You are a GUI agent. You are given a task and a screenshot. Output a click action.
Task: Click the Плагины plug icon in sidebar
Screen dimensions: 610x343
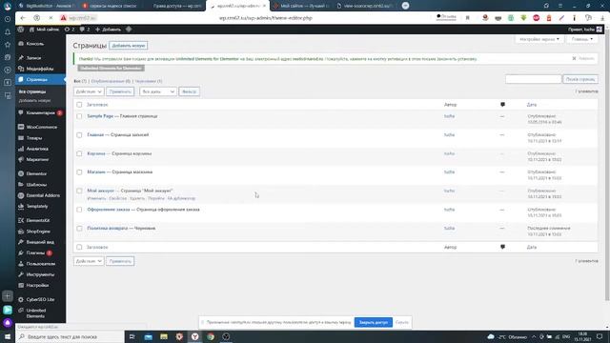21,252
